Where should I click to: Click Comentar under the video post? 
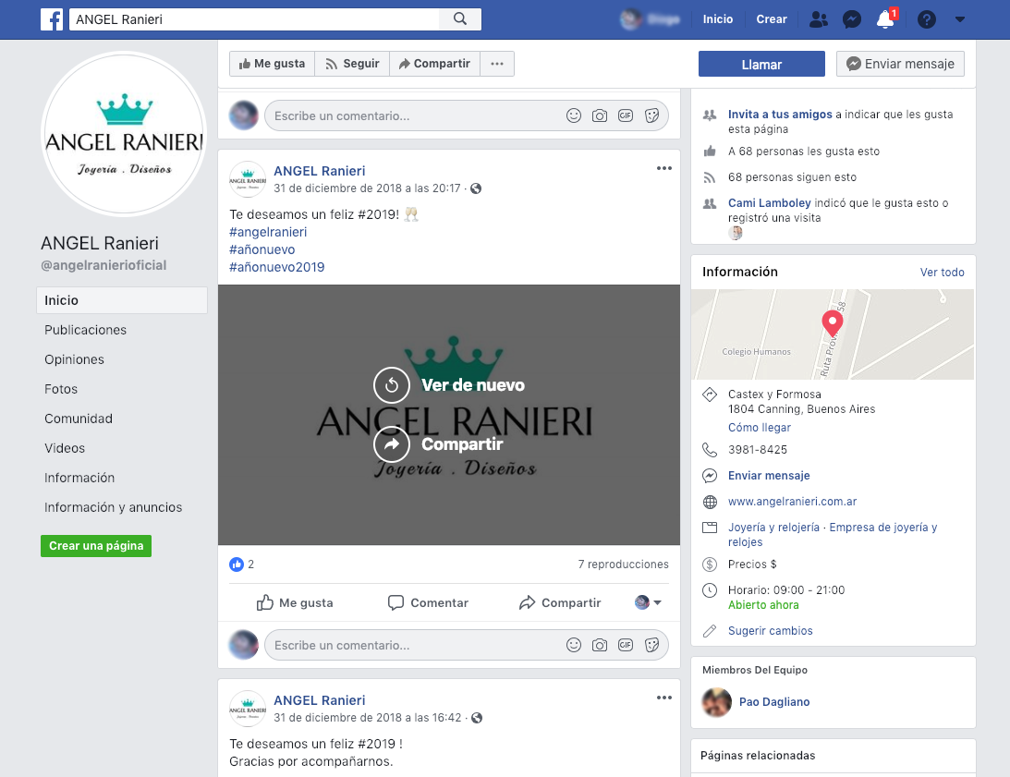(428, 602)
